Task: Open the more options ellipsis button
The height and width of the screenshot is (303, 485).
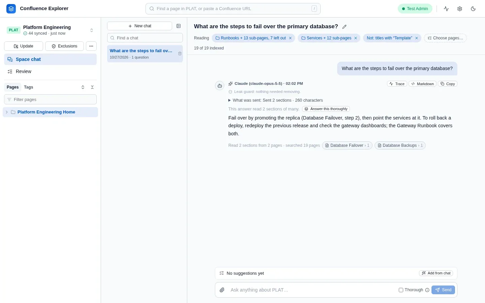Action: point(91,46)
